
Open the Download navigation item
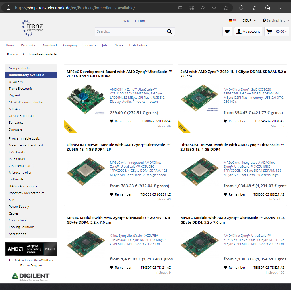tap(49, 45)
